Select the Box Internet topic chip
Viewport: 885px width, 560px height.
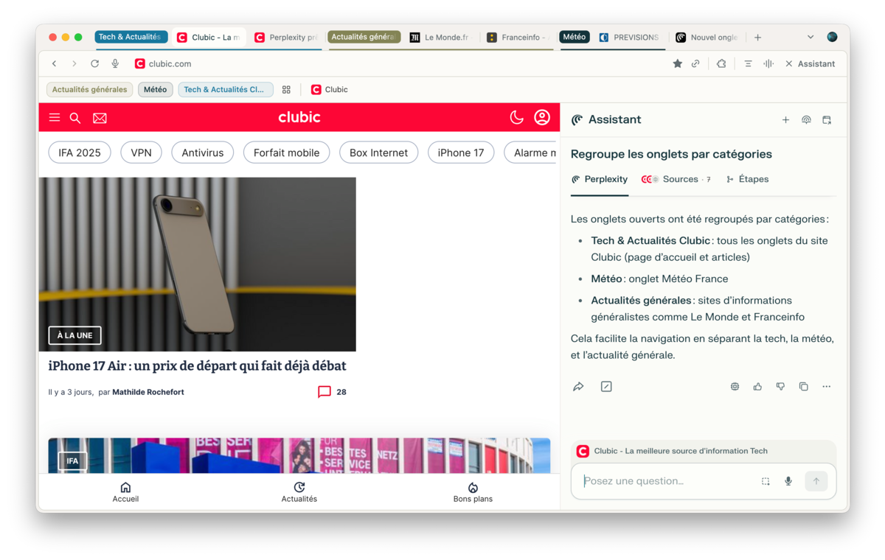(378, 153)
